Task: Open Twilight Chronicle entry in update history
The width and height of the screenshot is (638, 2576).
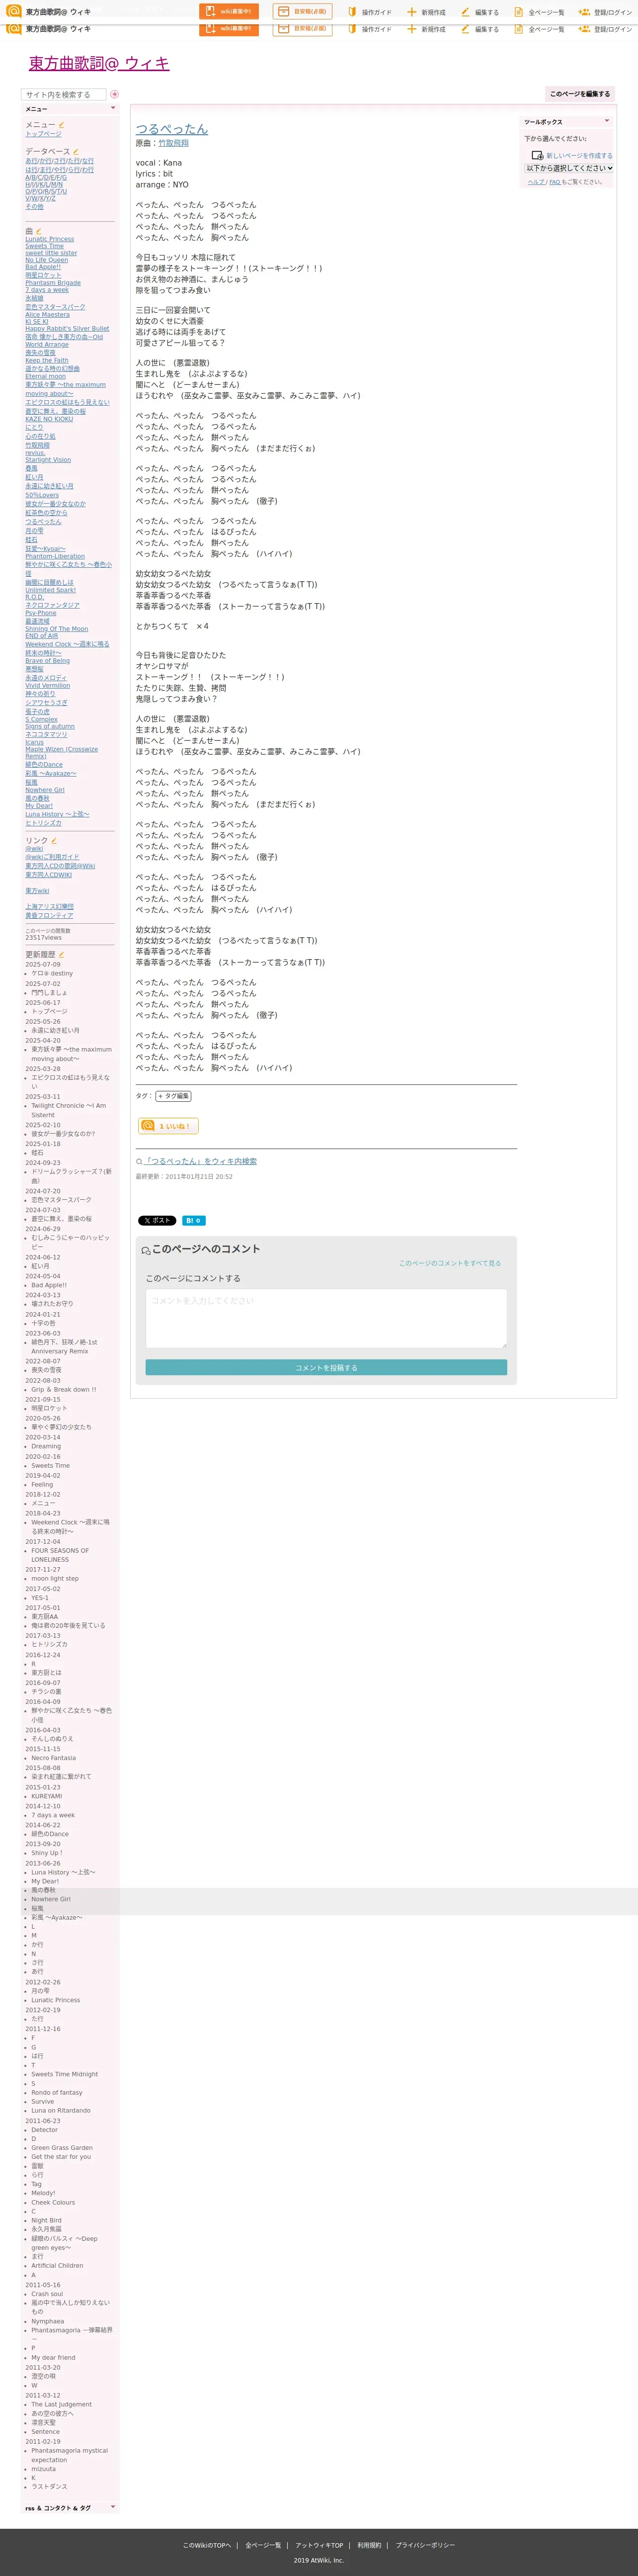Action: click(x=68, y=1110)
